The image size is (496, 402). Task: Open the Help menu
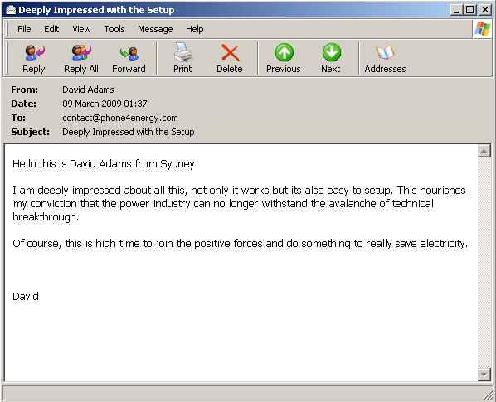pos(195,29)
